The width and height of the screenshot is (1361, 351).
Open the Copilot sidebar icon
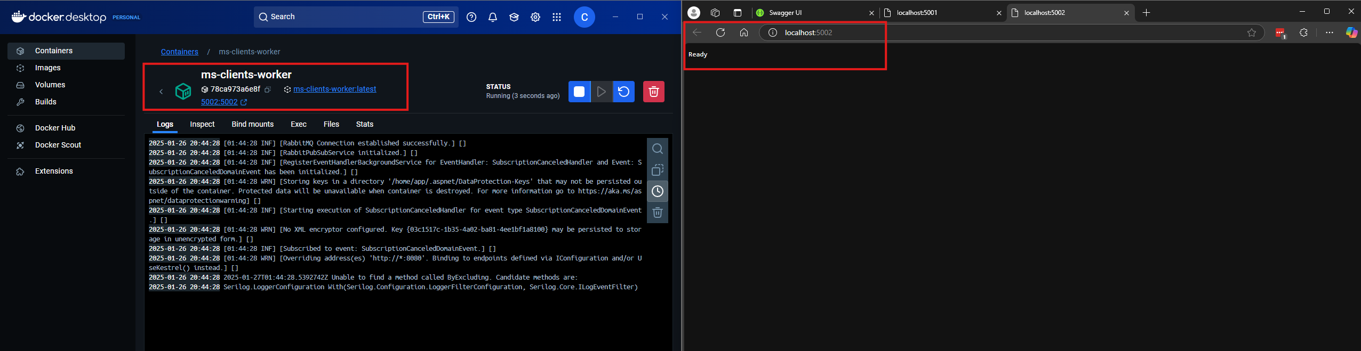[1351, 32]
